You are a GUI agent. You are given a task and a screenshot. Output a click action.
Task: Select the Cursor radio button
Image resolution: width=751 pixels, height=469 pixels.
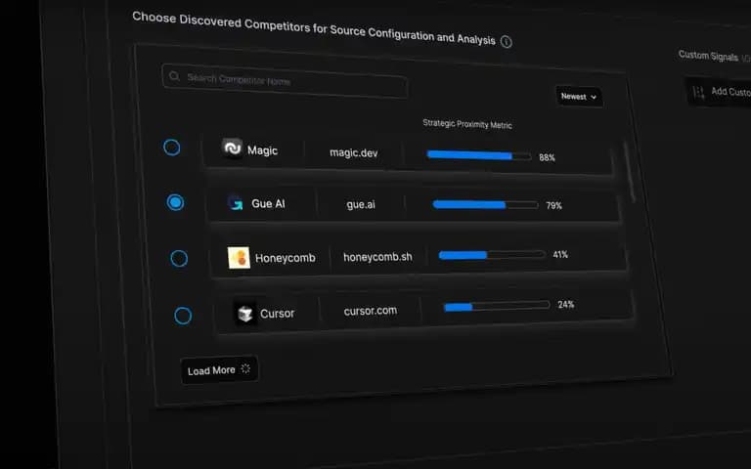pyautogui.click(x=183, y=316)
